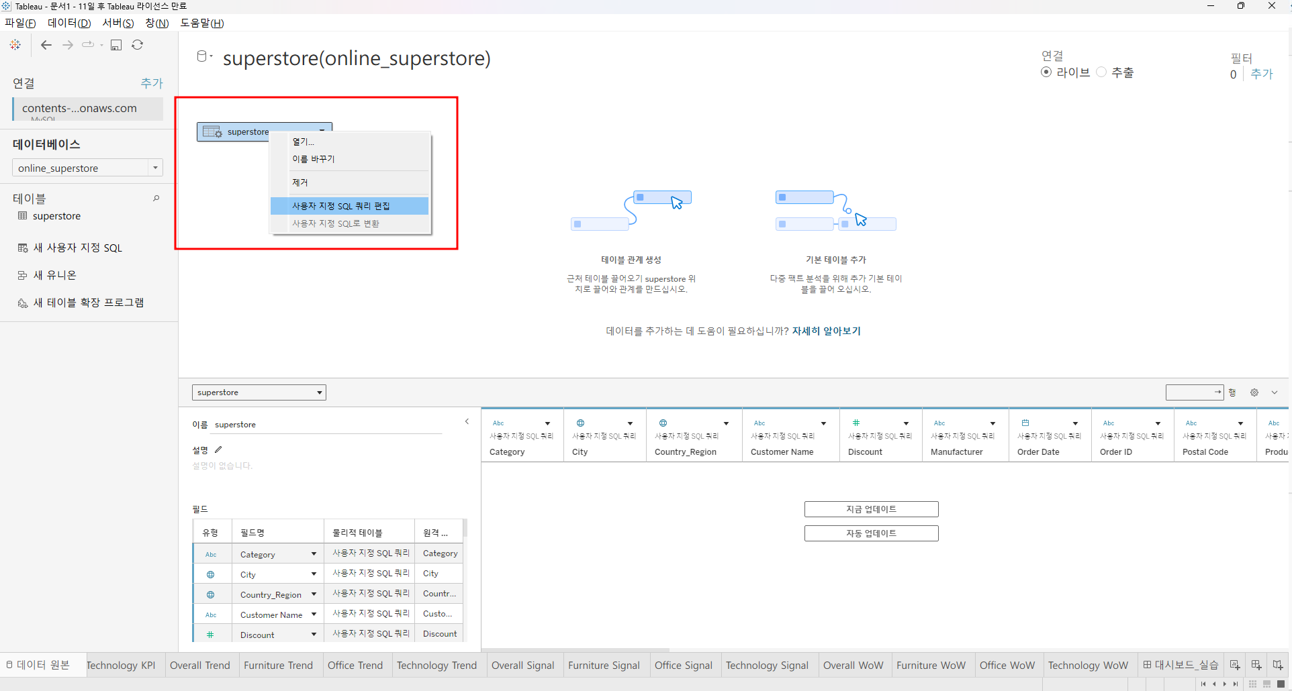Viewport: 1292px width, 691px height.
Task: Collapse the table details pane arrow
Action: tap(467, 421)
